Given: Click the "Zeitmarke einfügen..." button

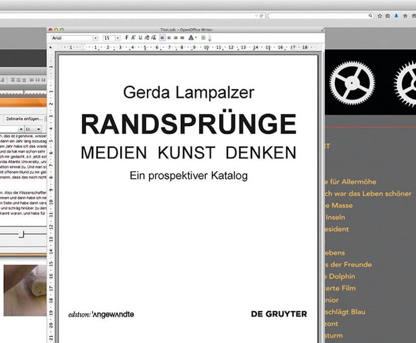Looking at the screenshot, I should (x=23, y=119).
